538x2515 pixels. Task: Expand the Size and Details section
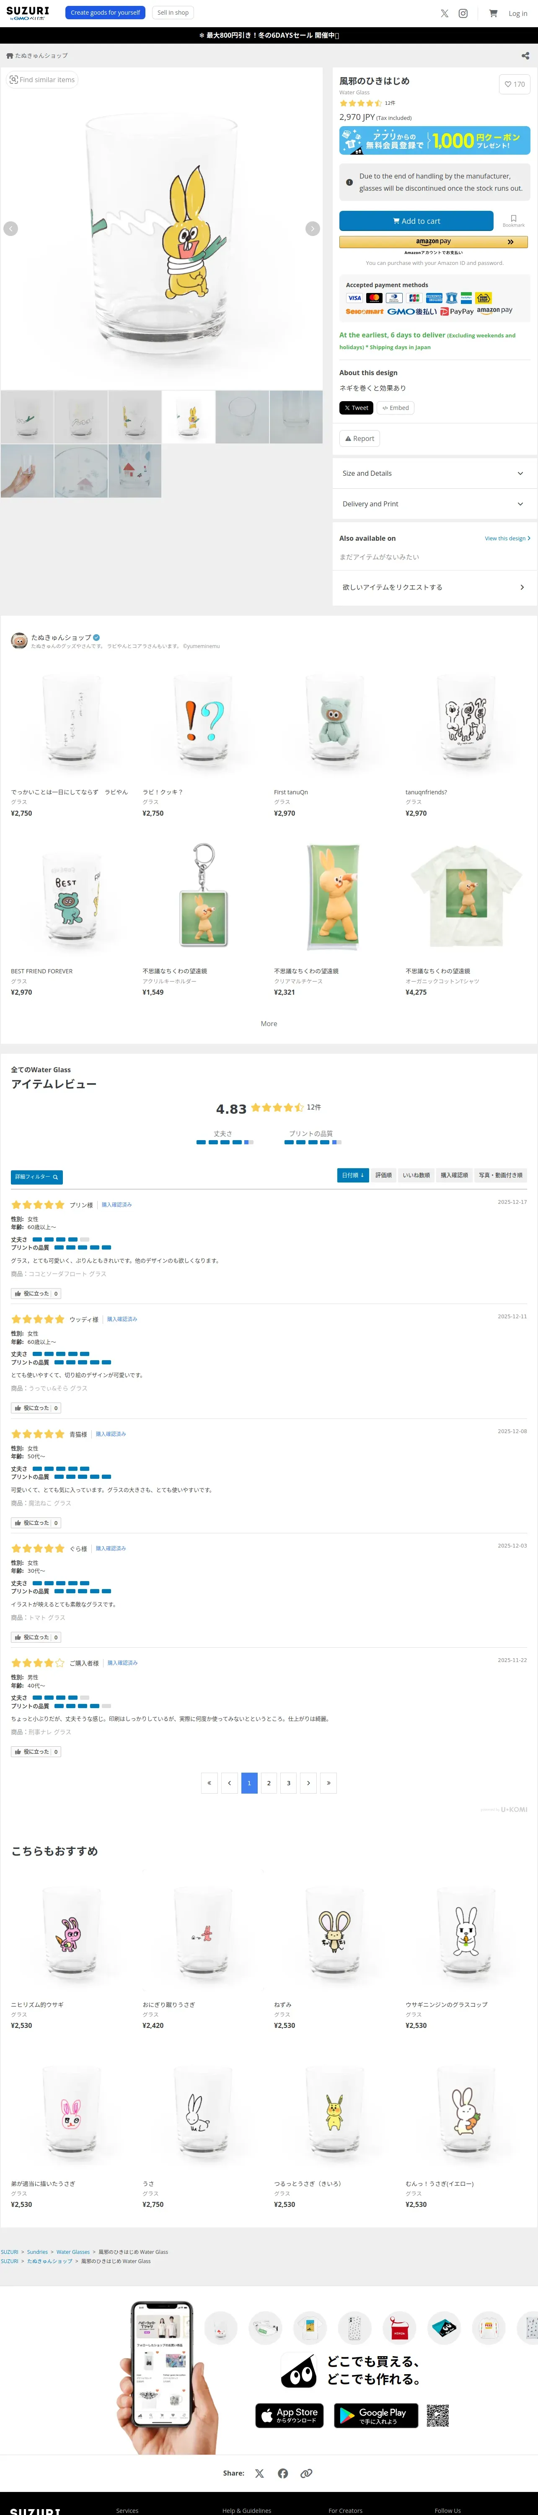pos(432,474)
